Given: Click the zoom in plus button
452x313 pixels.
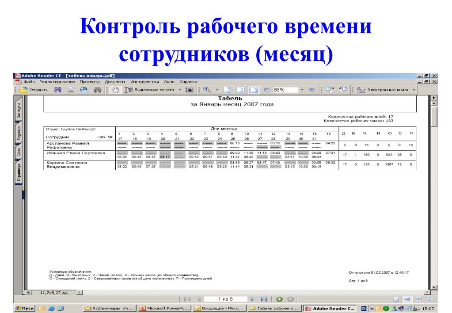Looking at the screenshot, I should (x=311, y=90).
